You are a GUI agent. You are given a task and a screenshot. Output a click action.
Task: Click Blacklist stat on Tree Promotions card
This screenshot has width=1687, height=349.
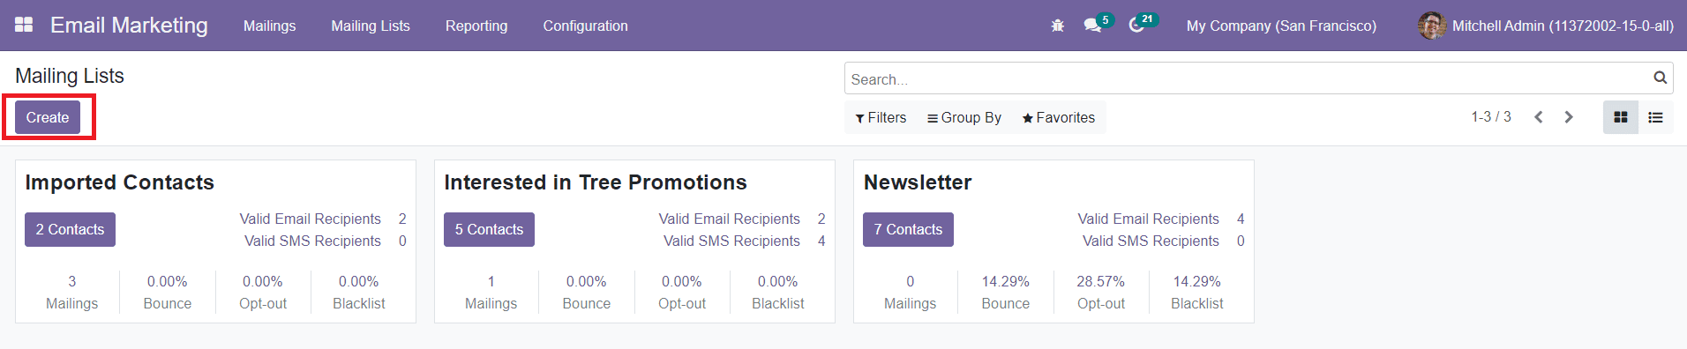778,292
